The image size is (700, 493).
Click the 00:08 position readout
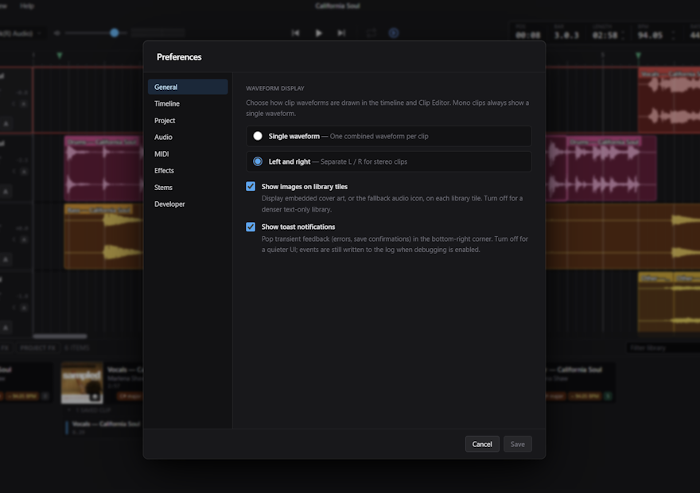[x=528, y=35]
